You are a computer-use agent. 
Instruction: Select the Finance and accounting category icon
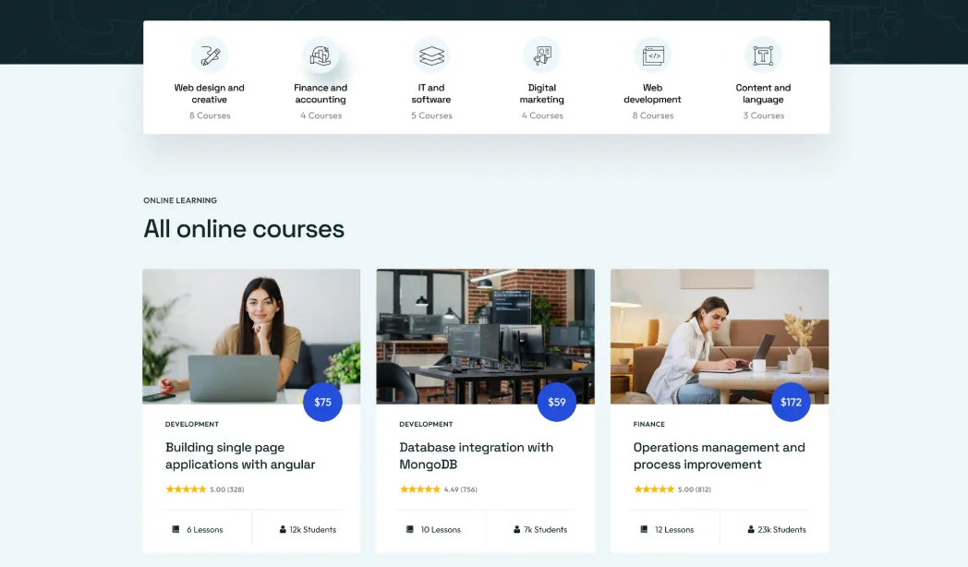pyautogui.click(x=321, y=55)
